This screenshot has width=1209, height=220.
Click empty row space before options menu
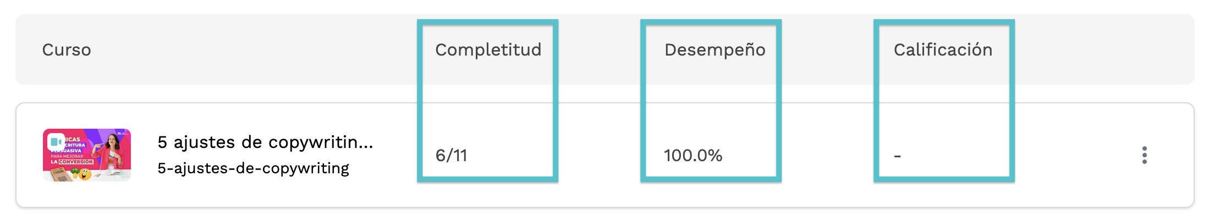(x=1073, y=155)
